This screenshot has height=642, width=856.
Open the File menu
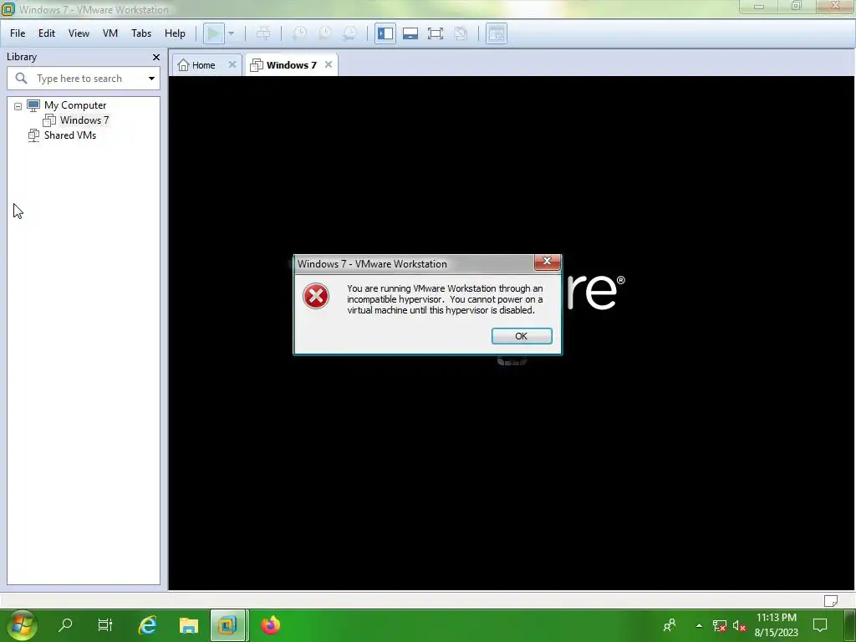pyautogui.click(x=18, y=33)
